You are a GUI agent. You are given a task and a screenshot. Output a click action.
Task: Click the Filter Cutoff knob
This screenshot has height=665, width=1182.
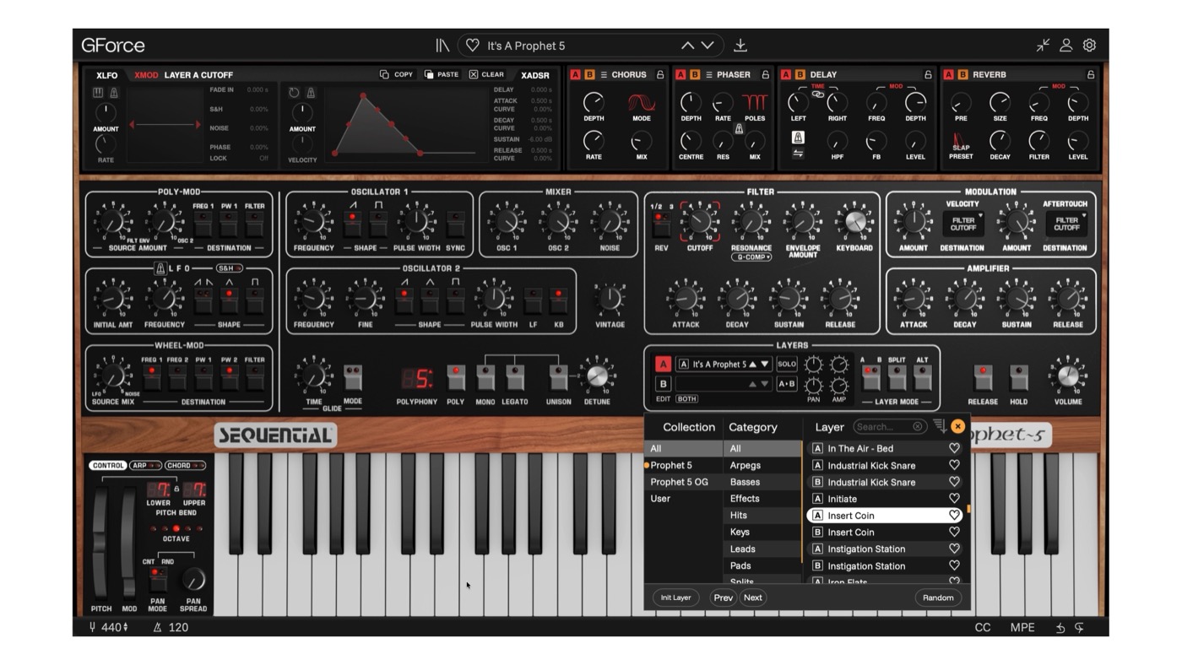(x=700, y=222)
